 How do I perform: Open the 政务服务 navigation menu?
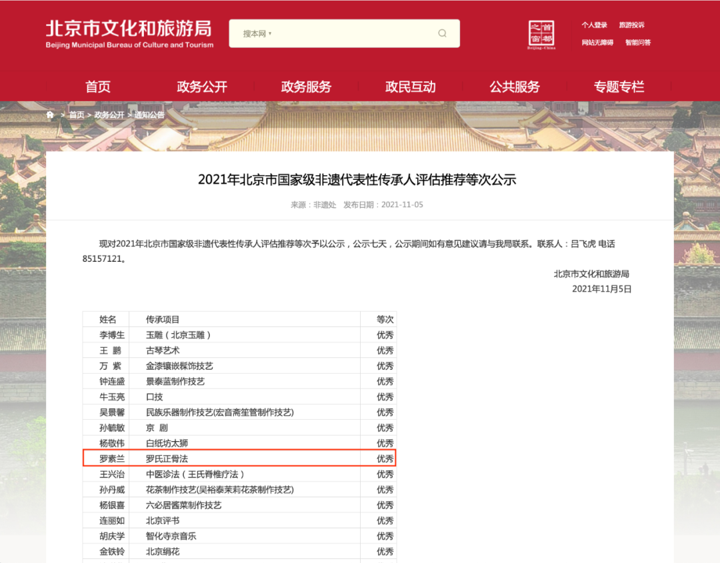306,86
